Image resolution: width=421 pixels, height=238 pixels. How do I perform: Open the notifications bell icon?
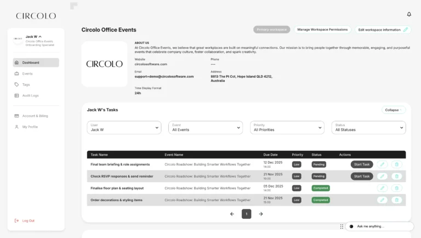[408, 14]
